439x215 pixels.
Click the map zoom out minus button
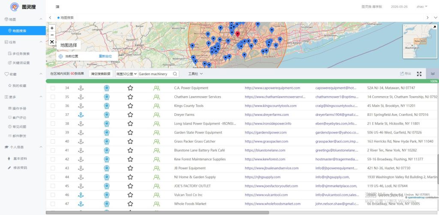coord(52,35)
